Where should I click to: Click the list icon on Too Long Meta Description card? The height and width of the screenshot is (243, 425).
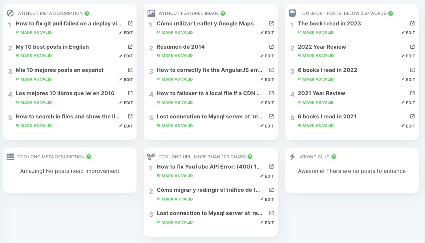(9, 157)
